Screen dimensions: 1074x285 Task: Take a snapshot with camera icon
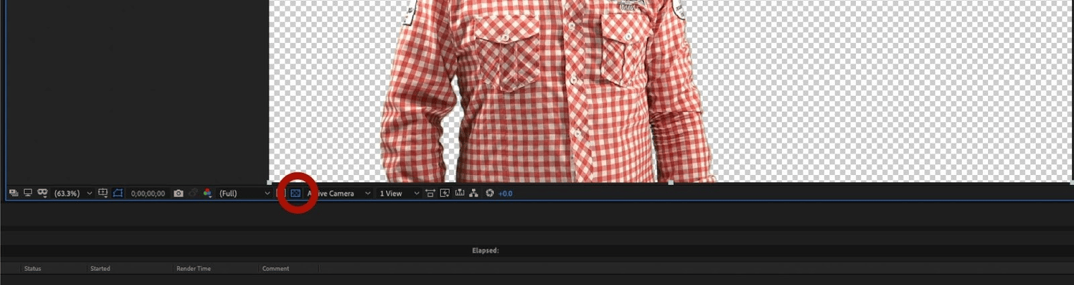(178, 193)
